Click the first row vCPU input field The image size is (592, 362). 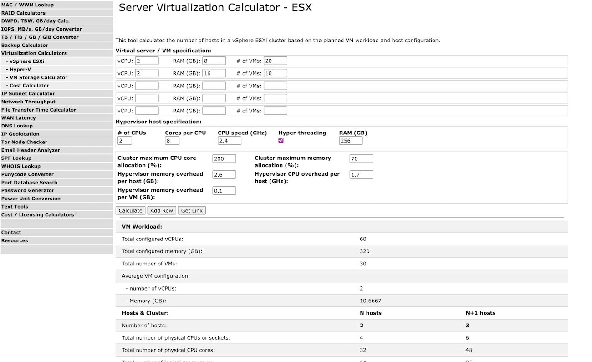[147, 60]
